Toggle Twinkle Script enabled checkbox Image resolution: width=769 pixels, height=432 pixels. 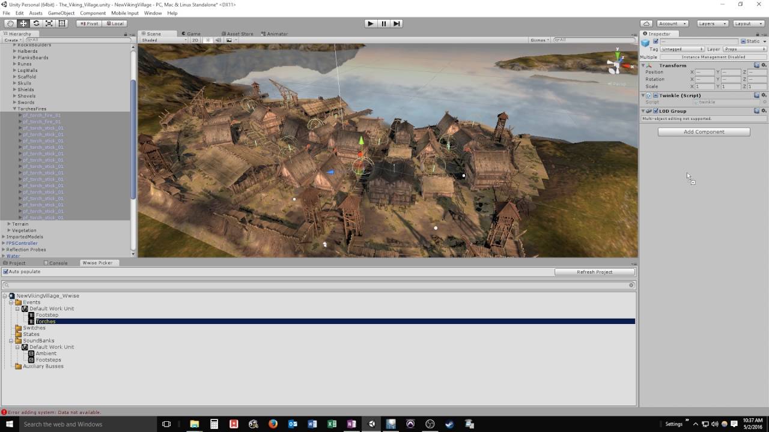coord(656,95)
